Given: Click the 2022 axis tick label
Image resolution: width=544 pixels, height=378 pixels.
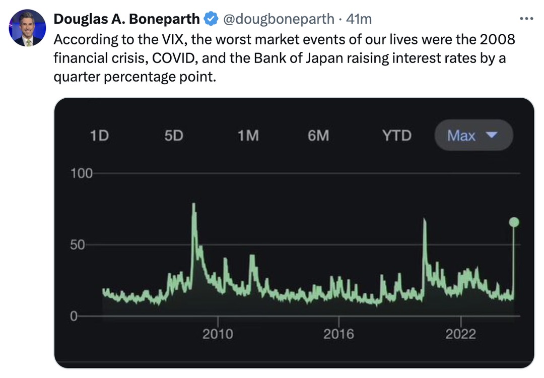Looking at the screenshot, I should click(x=461, y=334).
